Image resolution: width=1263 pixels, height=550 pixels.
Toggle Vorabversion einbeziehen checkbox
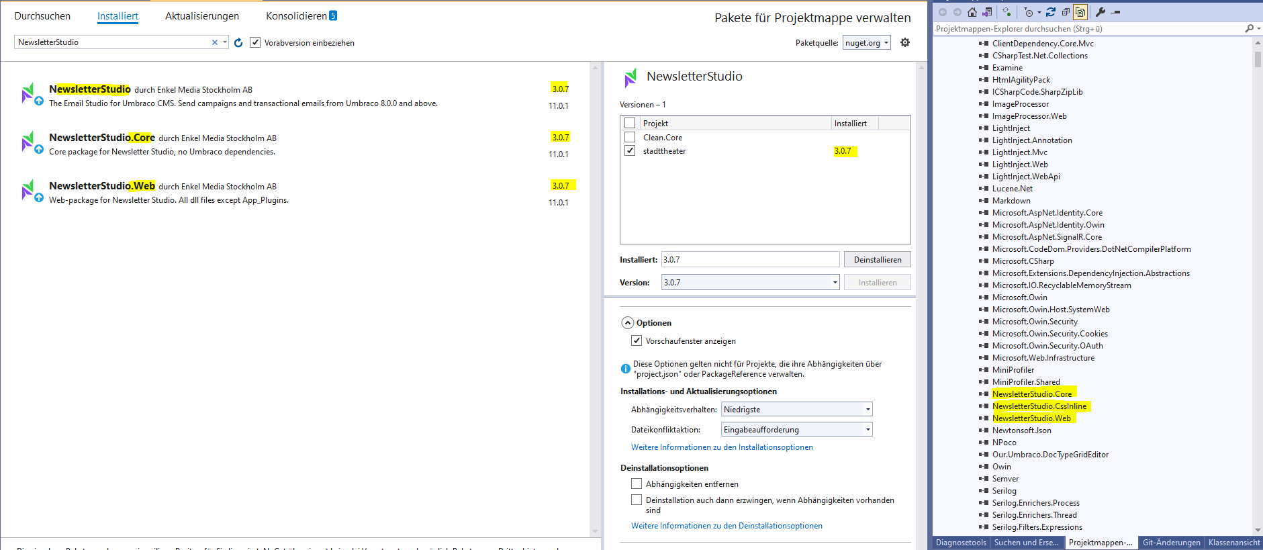pos(255,42)
